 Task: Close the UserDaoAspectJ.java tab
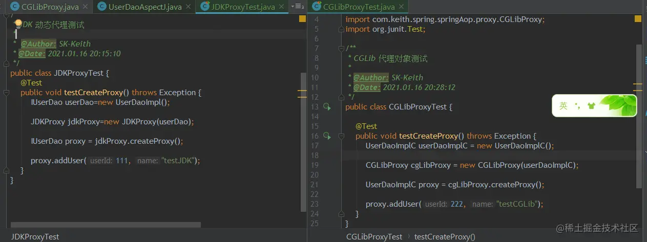[x=189, y=7]
